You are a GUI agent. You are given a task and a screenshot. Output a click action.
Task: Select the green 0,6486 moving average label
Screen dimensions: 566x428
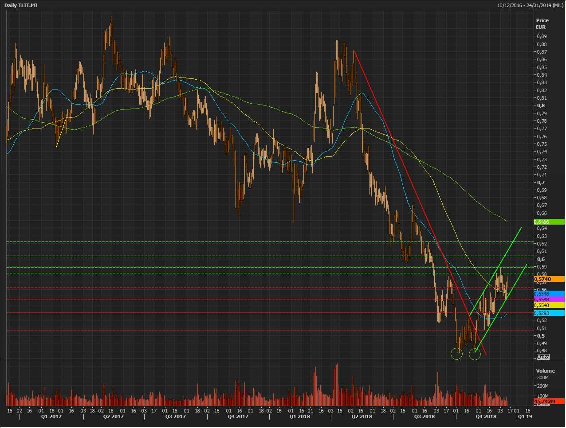(542, 222)
